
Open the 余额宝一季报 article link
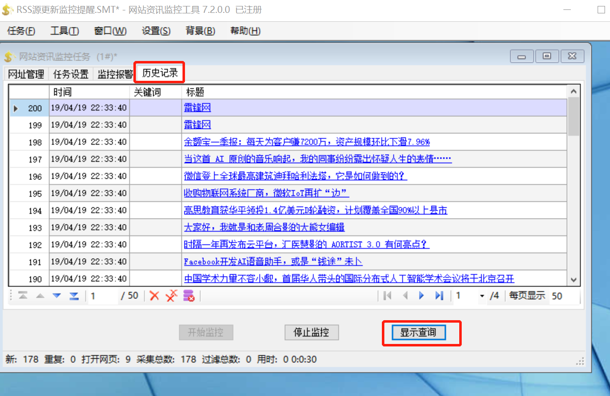(x=307, y=142)
